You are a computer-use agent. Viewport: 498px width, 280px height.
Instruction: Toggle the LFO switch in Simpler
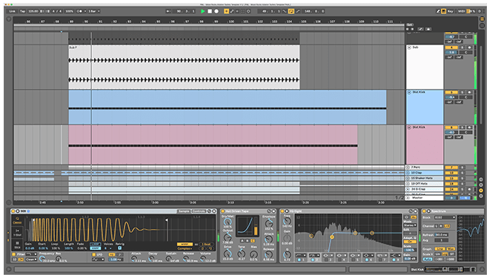[93, 255]
